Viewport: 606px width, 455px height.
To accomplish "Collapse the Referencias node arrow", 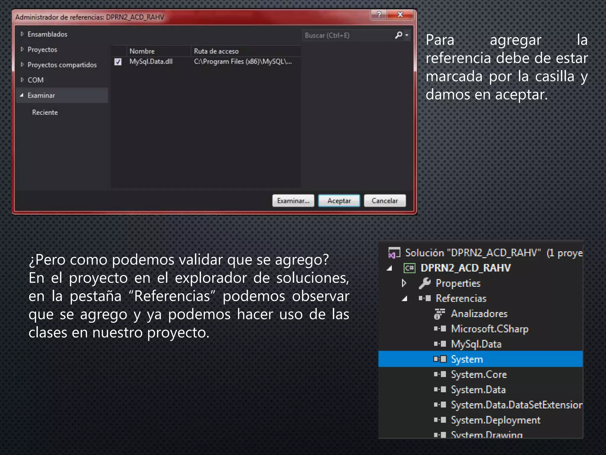I will [405, 299].
